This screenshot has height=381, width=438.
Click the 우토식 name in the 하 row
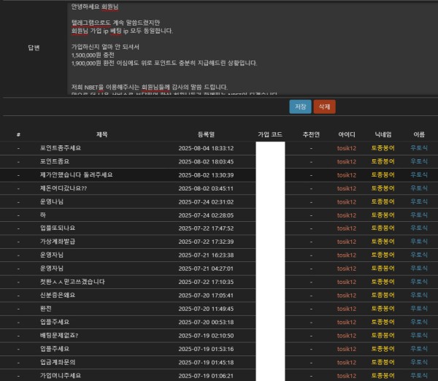click(x=419, y=215)
